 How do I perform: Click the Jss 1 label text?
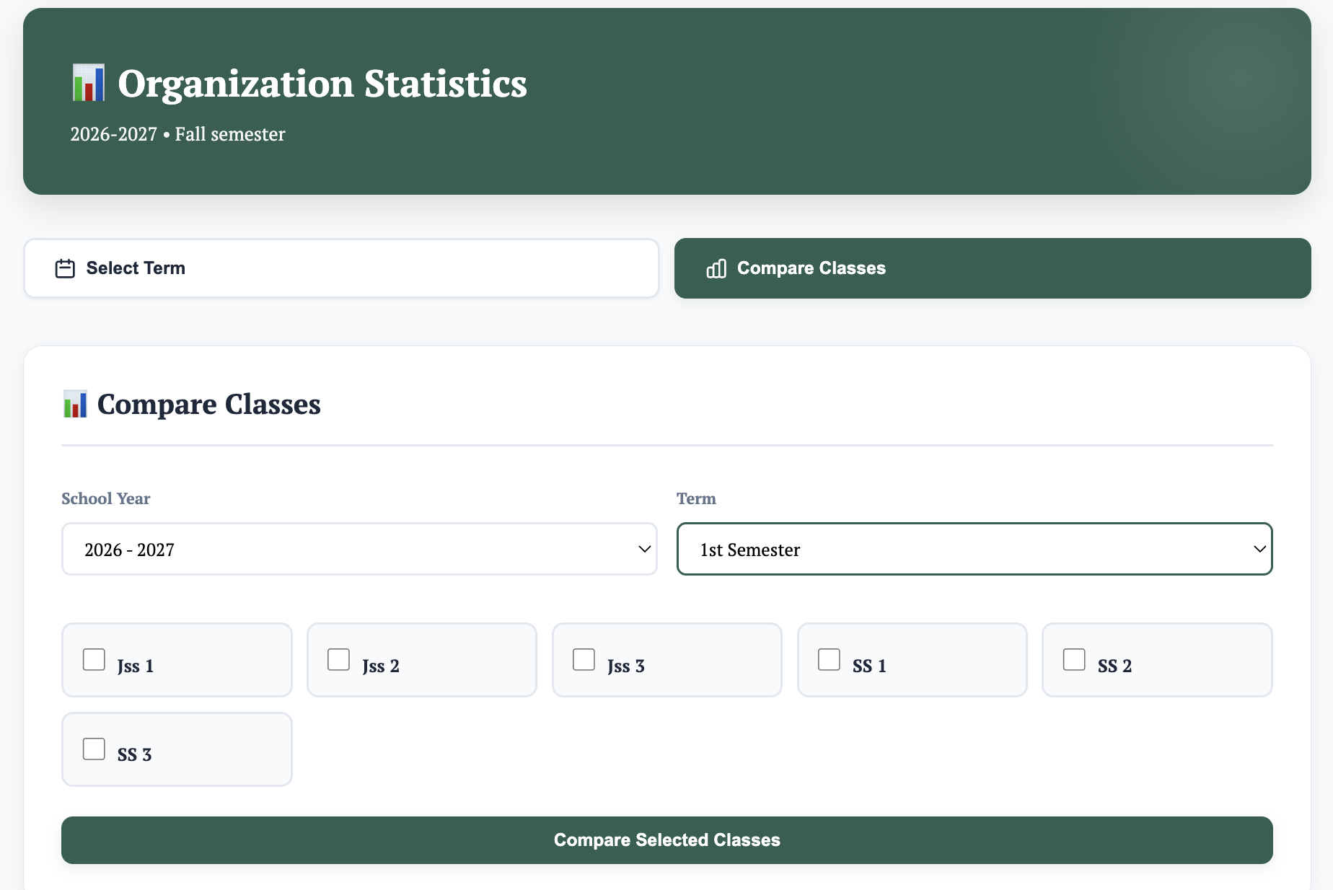click(136, 666)
